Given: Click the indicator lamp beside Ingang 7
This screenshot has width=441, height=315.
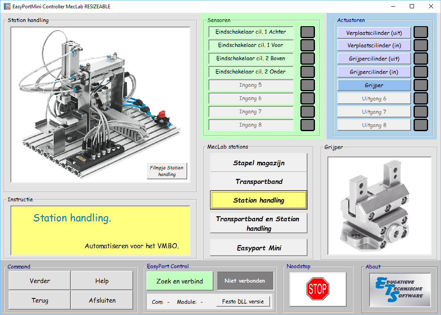Looking at the screenshot, I should click(307, 112).
